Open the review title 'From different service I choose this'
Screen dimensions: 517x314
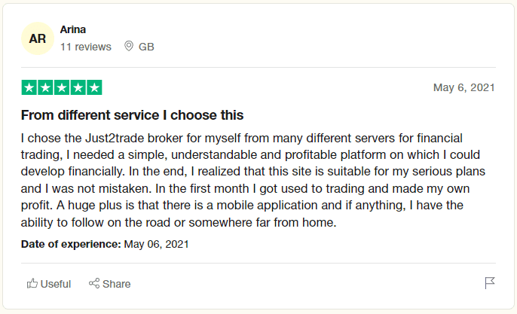pyautogui.click(x=132, y=115)
